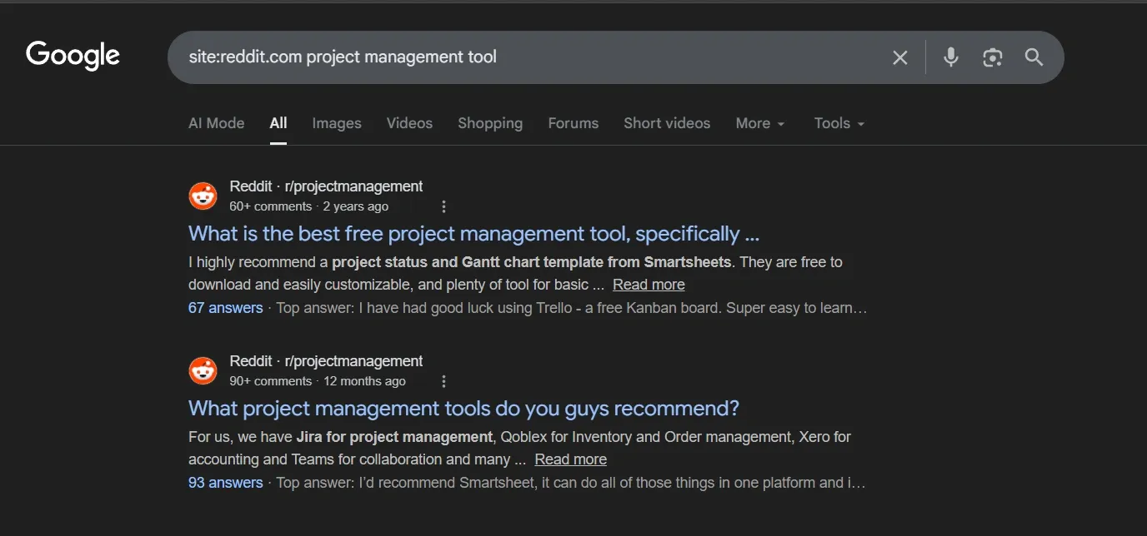Open the Shopping tab
The width and height of the screenshot is (1147, 536).
(490, 123)
